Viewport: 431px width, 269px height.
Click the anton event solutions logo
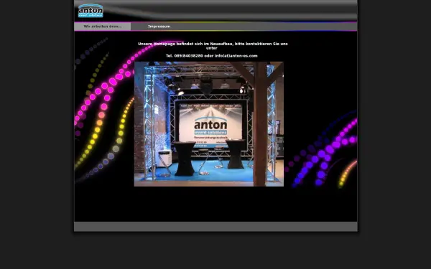tap(91, 11)
